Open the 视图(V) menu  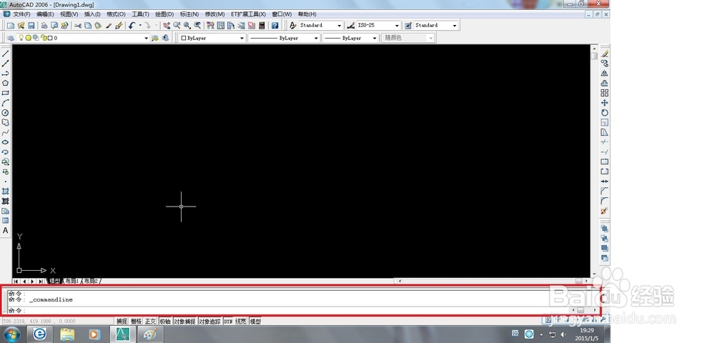coord(69,14)
